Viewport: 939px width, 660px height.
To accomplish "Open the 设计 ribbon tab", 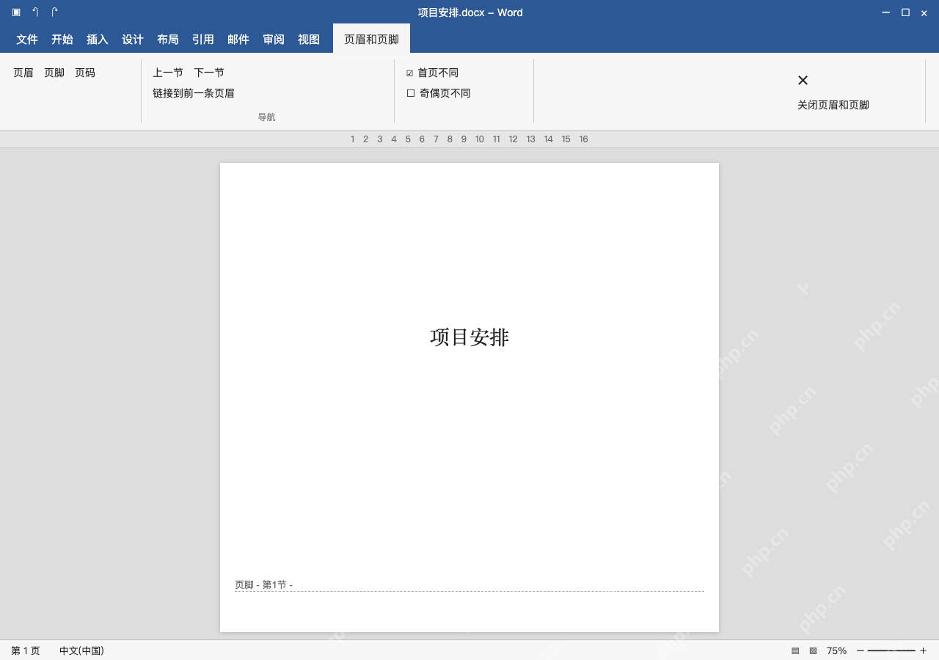I will tap(133, 40).
